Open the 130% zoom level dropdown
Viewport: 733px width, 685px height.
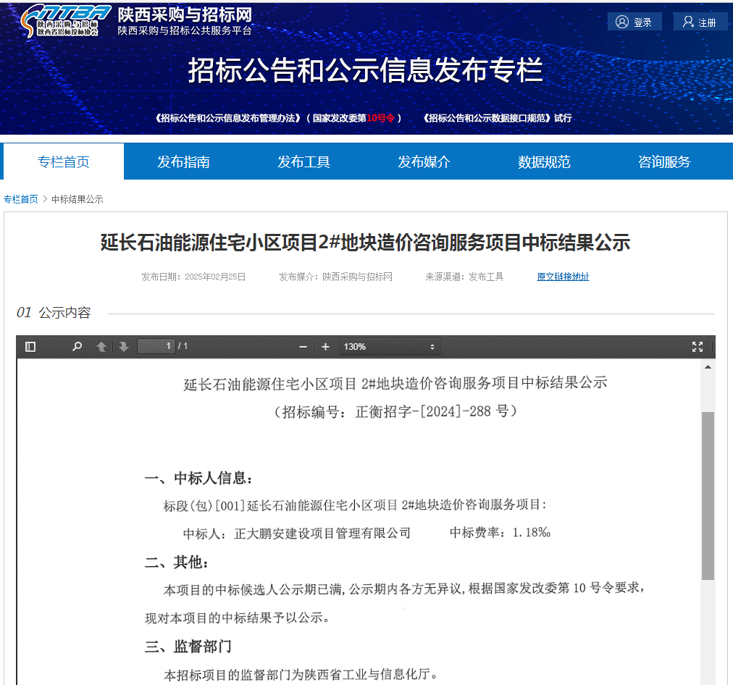click(x=390, y=347)
